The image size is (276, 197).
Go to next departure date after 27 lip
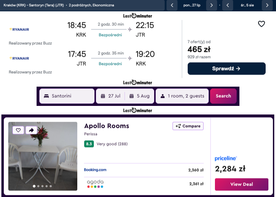(211, 5)
